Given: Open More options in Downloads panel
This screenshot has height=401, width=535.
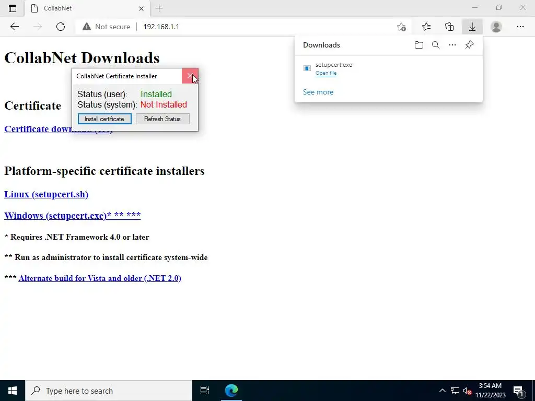Looking at the screenshot, I should click(x=452, y=45).
